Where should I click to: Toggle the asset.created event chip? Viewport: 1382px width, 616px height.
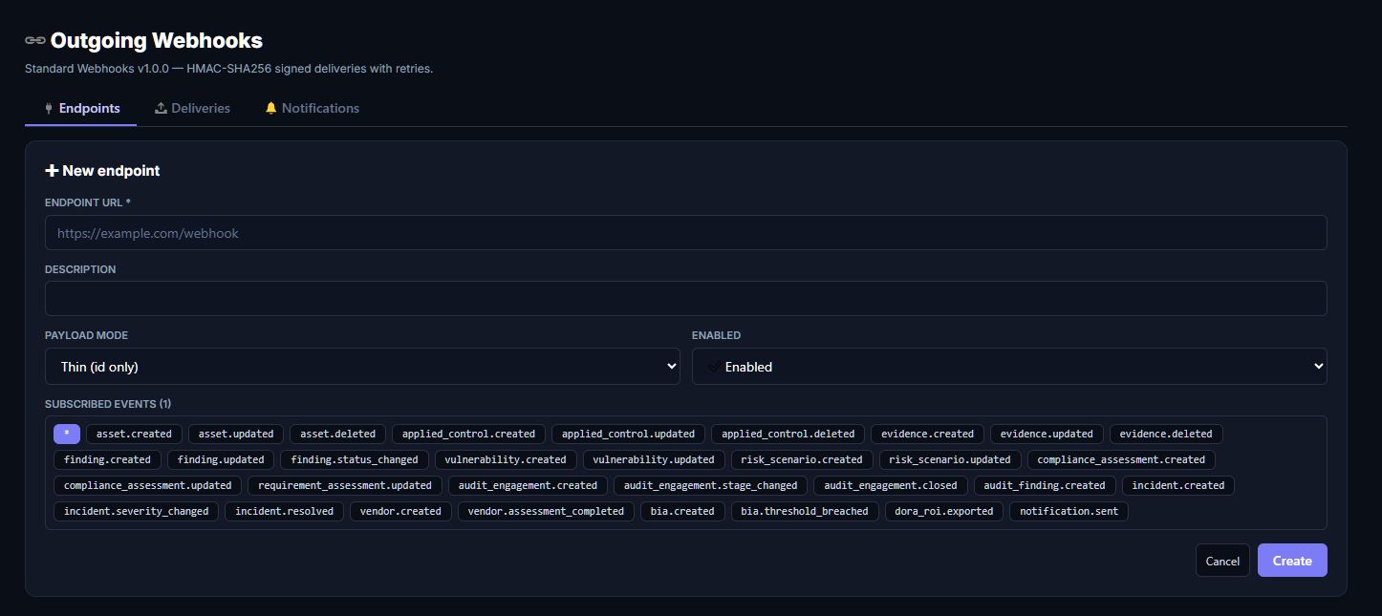click(135, 434)
